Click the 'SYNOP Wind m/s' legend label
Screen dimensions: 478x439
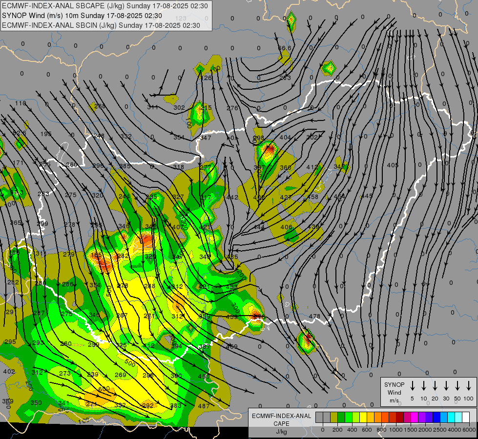[x=394, y=392]
